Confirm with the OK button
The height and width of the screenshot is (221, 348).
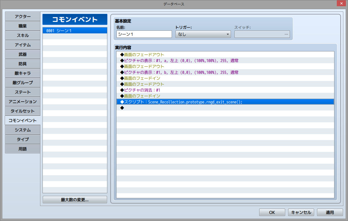(x=272, y=212)
